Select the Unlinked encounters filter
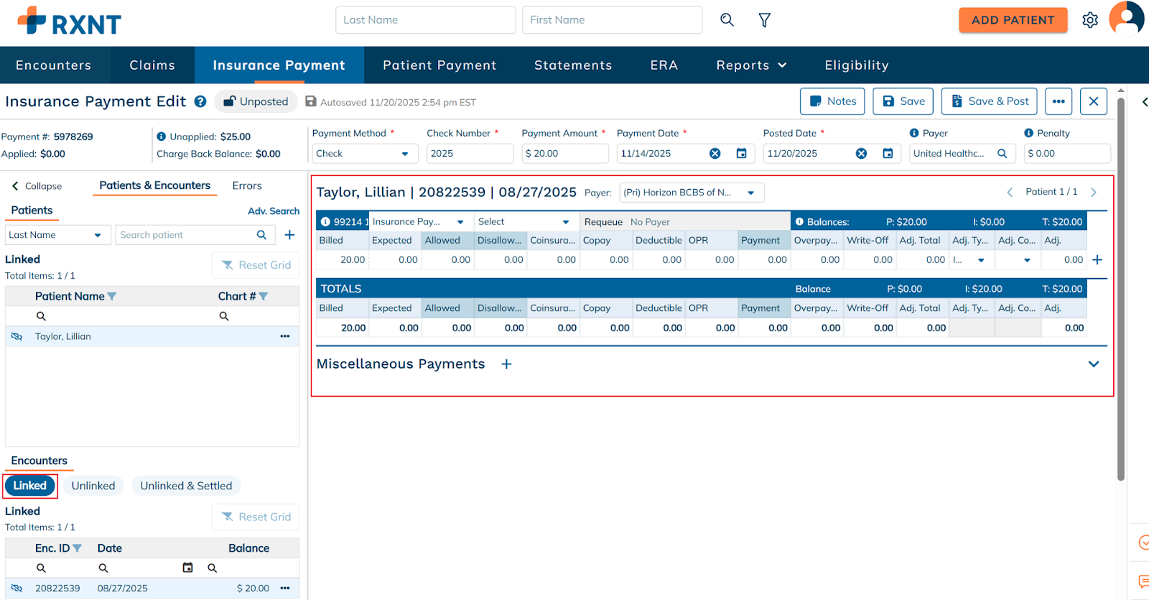The image size is (1149, 600). (93, 486)
